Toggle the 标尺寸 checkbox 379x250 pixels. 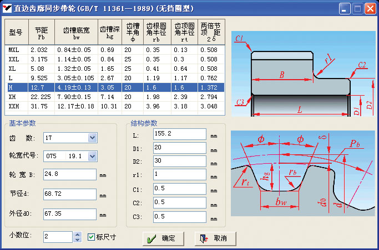coord(92,237)
